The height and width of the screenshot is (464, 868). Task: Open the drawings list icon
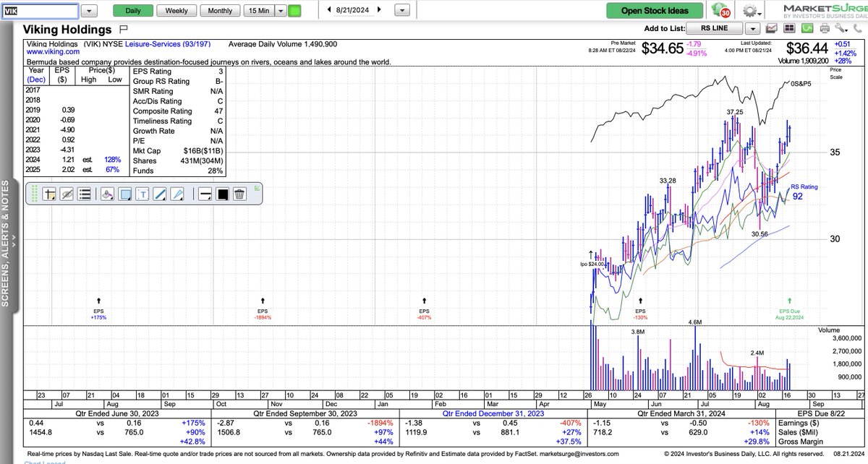(x=84, y=194)
